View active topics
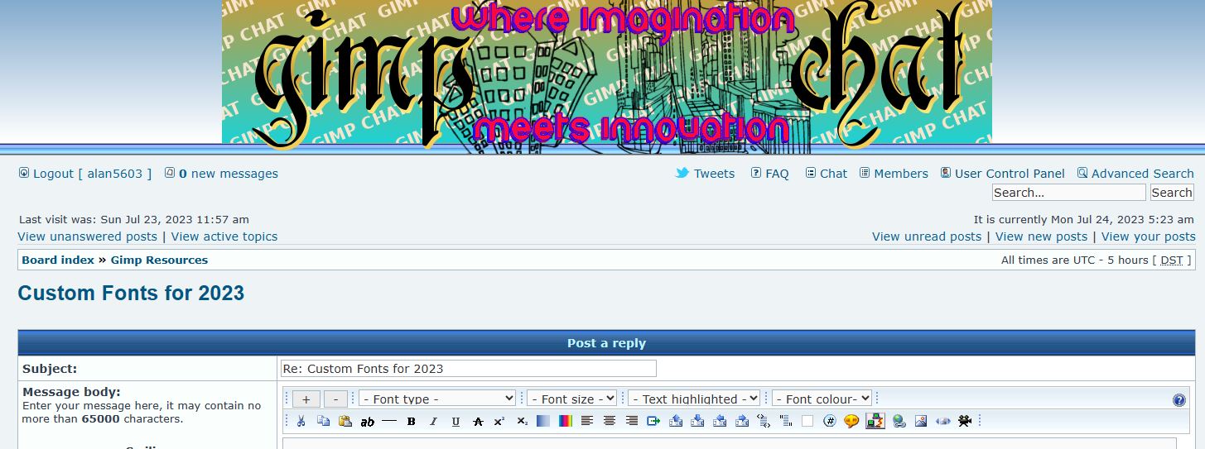Image resolution: width=1205 pixels, height=449 pixels. click(x=224, y=236)
